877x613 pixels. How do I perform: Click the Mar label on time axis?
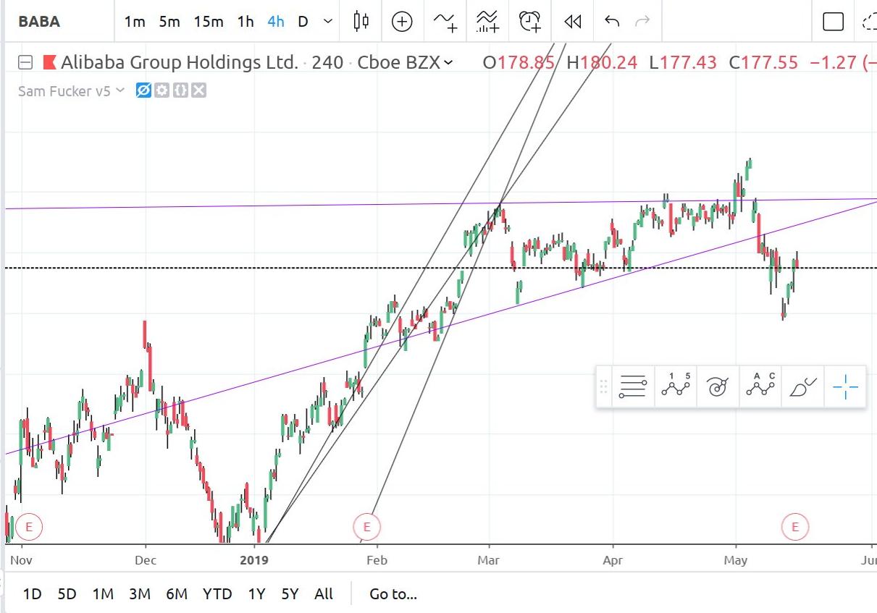(489, 560)
